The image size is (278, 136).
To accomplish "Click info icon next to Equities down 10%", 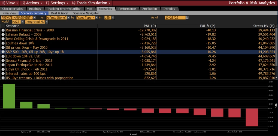I will (3, 43).
